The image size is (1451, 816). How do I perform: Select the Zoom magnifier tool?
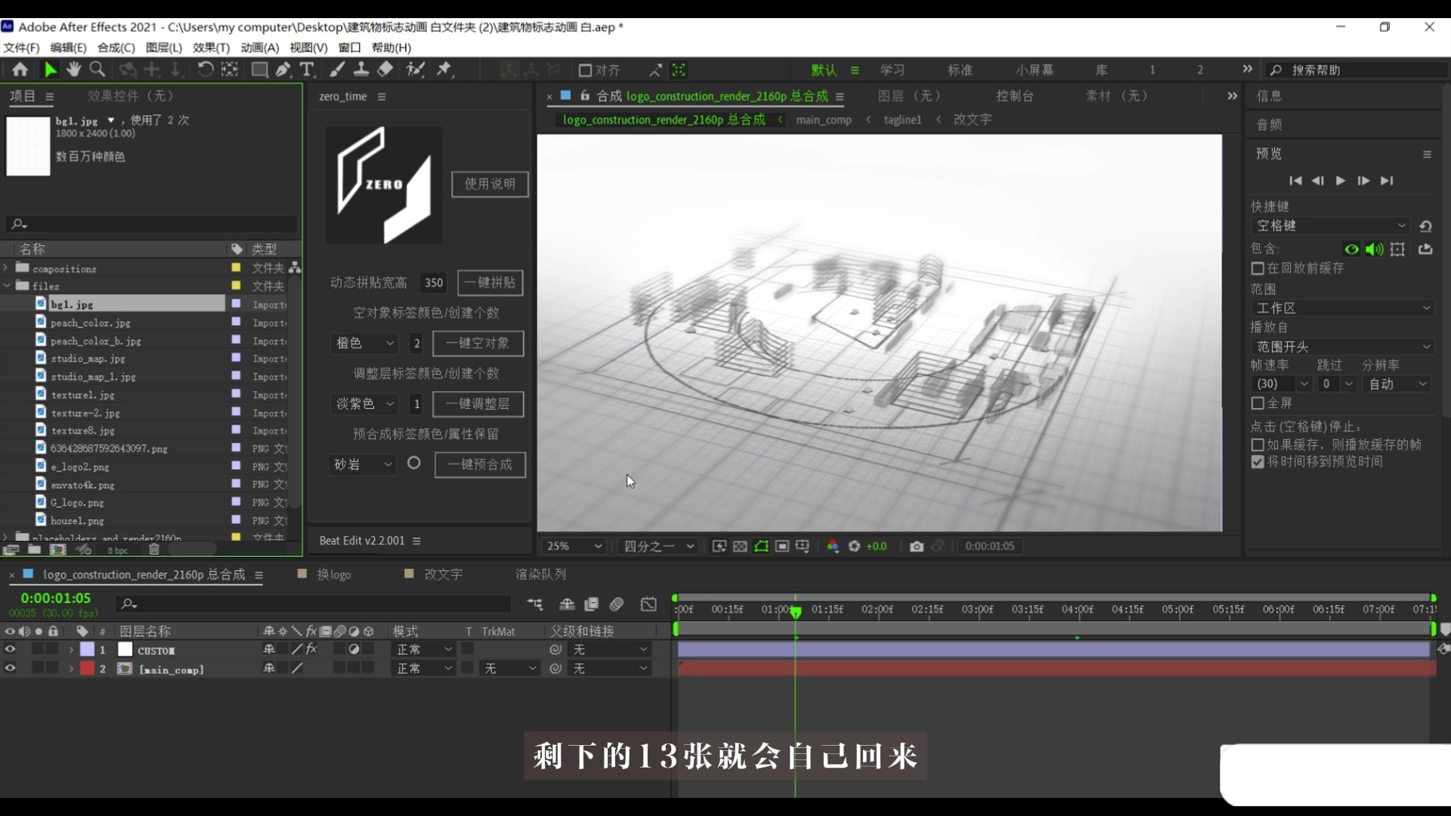coord(97,70)
